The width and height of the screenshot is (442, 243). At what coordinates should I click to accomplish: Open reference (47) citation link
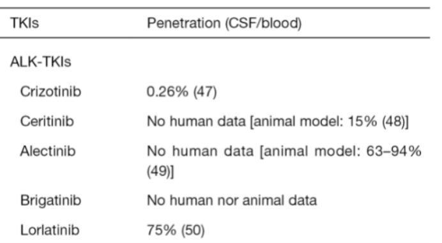point(205,92)
